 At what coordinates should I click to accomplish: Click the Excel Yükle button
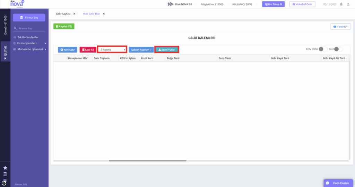pyautogui.click(x=167, y=50)
